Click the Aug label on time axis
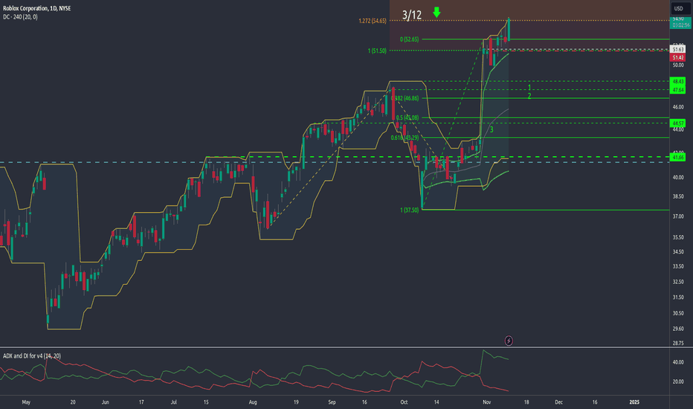The image size is (693, 409). [x=253, y=402]
